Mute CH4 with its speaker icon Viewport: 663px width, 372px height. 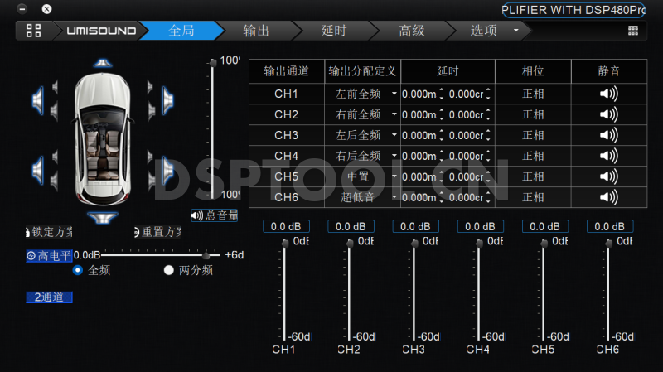pyautogui.click(x=609, y=156)
